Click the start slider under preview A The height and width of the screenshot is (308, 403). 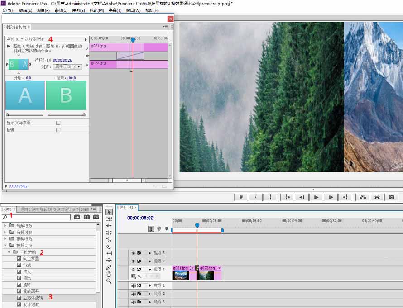pyautogui.click(x=7, y=115)
